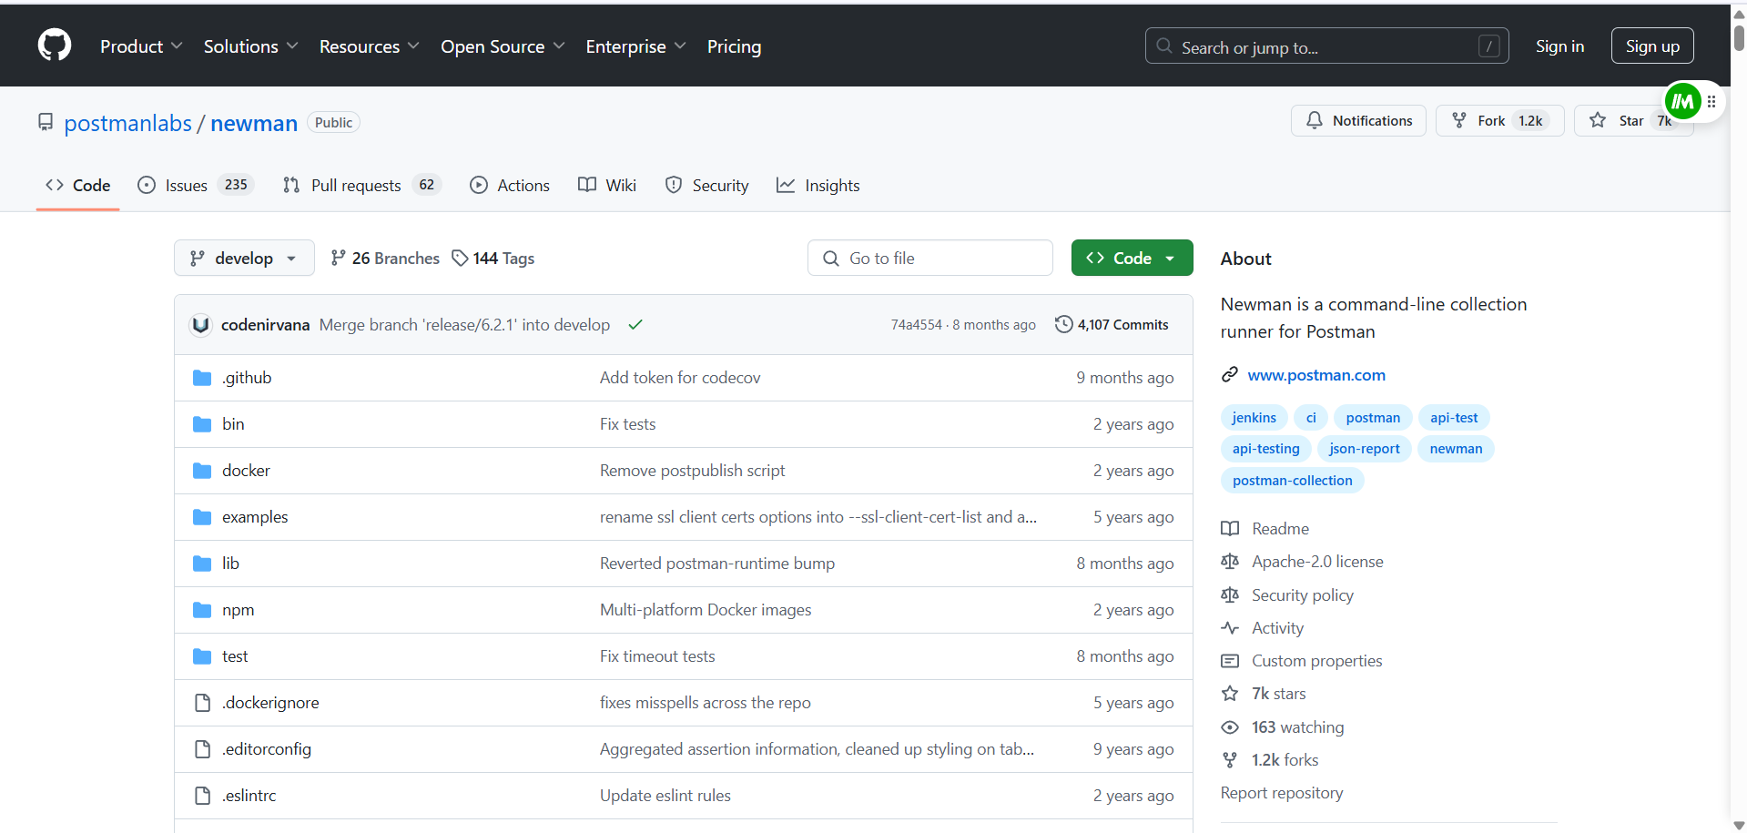
Task: Click the jenkins topic tag
Action: (1254, 417)
